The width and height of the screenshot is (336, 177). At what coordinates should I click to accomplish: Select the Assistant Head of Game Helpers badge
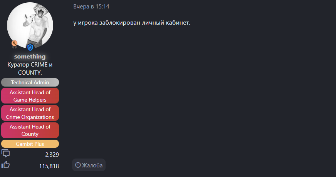[x=30, y=96]
